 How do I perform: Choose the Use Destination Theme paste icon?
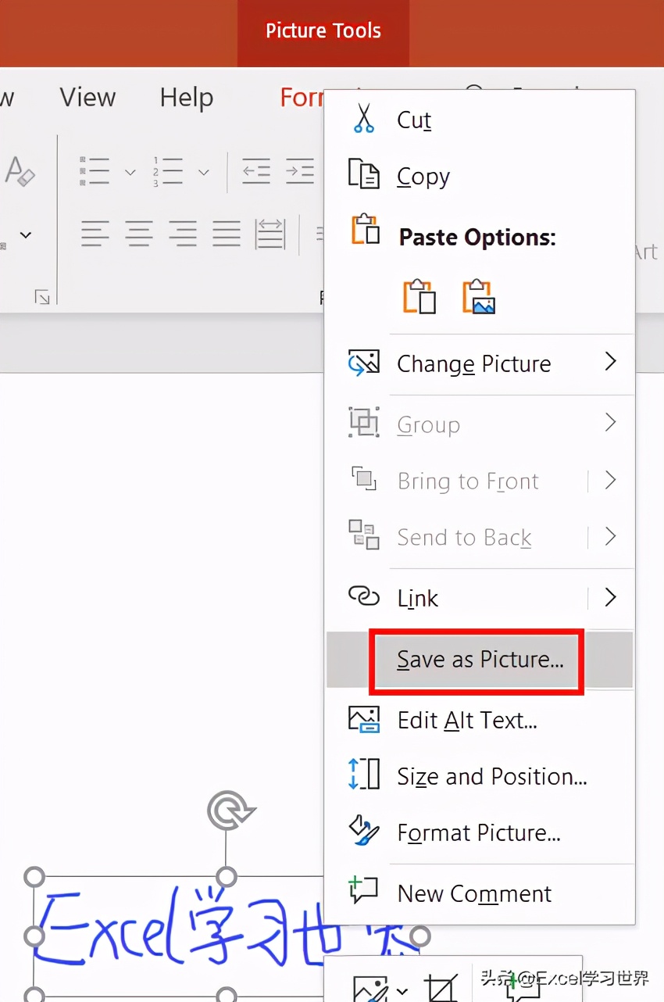[x=419, y=297]
